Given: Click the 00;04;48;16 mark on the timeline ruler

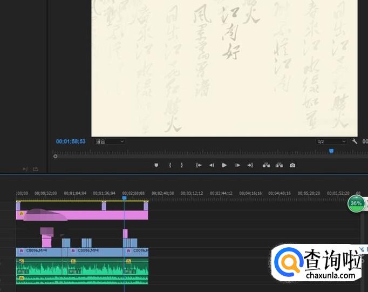Looking at the screenshot, I should click(x=280, y=193).
